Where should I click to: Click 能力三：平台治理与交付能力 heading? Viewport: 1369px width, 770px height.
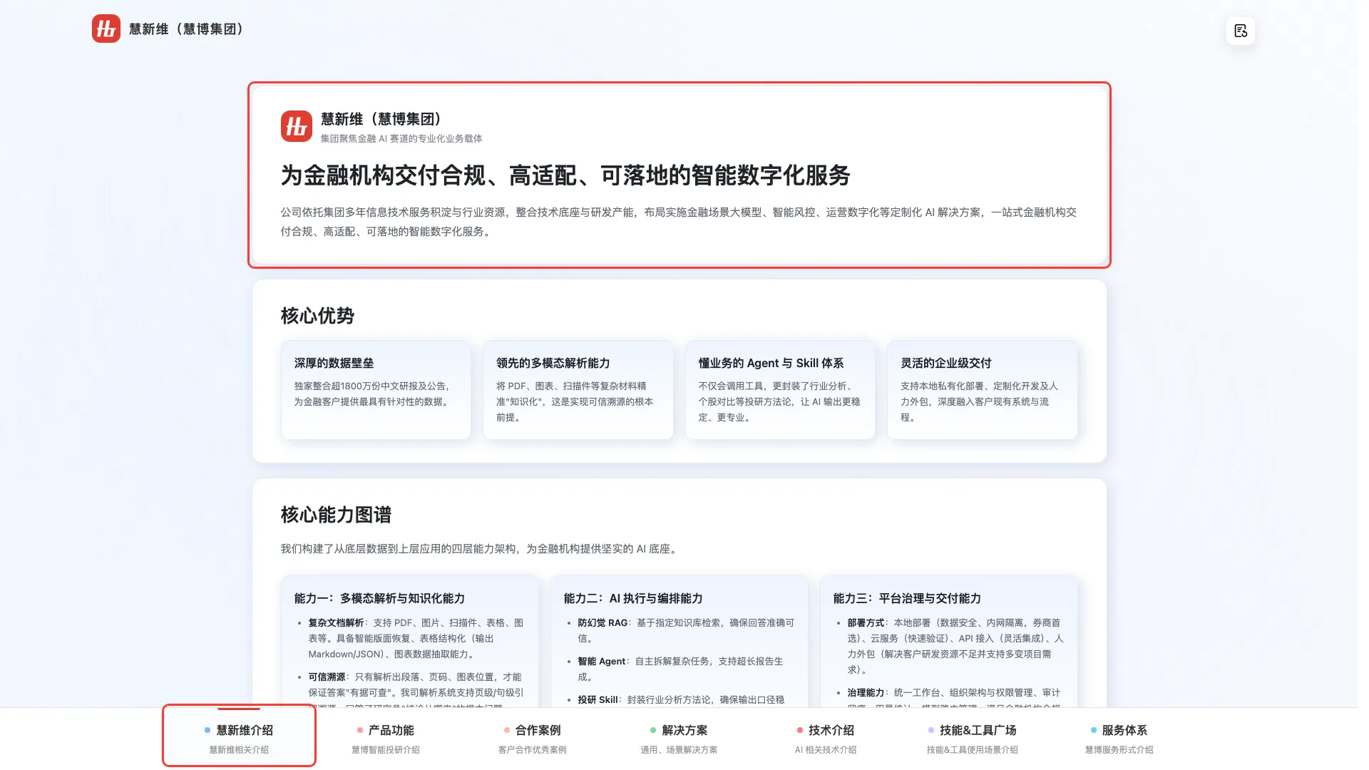[907, 599]
